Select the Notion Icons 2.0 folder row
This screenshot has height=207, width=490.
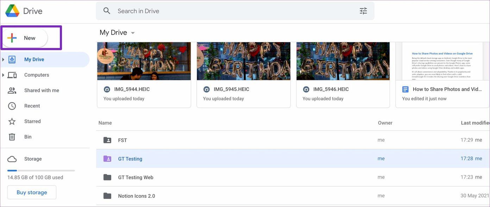(293, 196)
